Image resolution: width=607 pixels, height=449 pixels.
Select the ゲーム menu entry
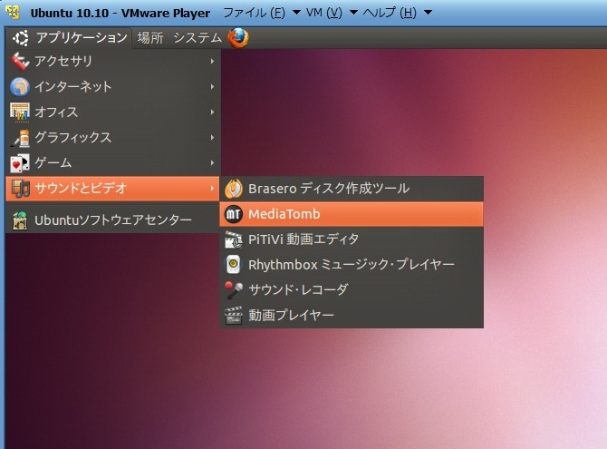pyautogui.click(x=112, y=163)
